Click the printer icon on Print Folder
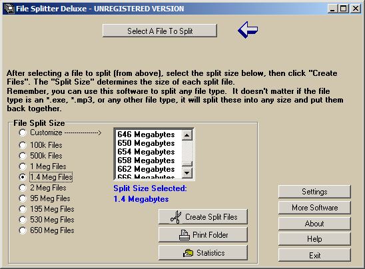Viewport: 365px width, 269px height. pyautogui.click(x=184, y=235)
